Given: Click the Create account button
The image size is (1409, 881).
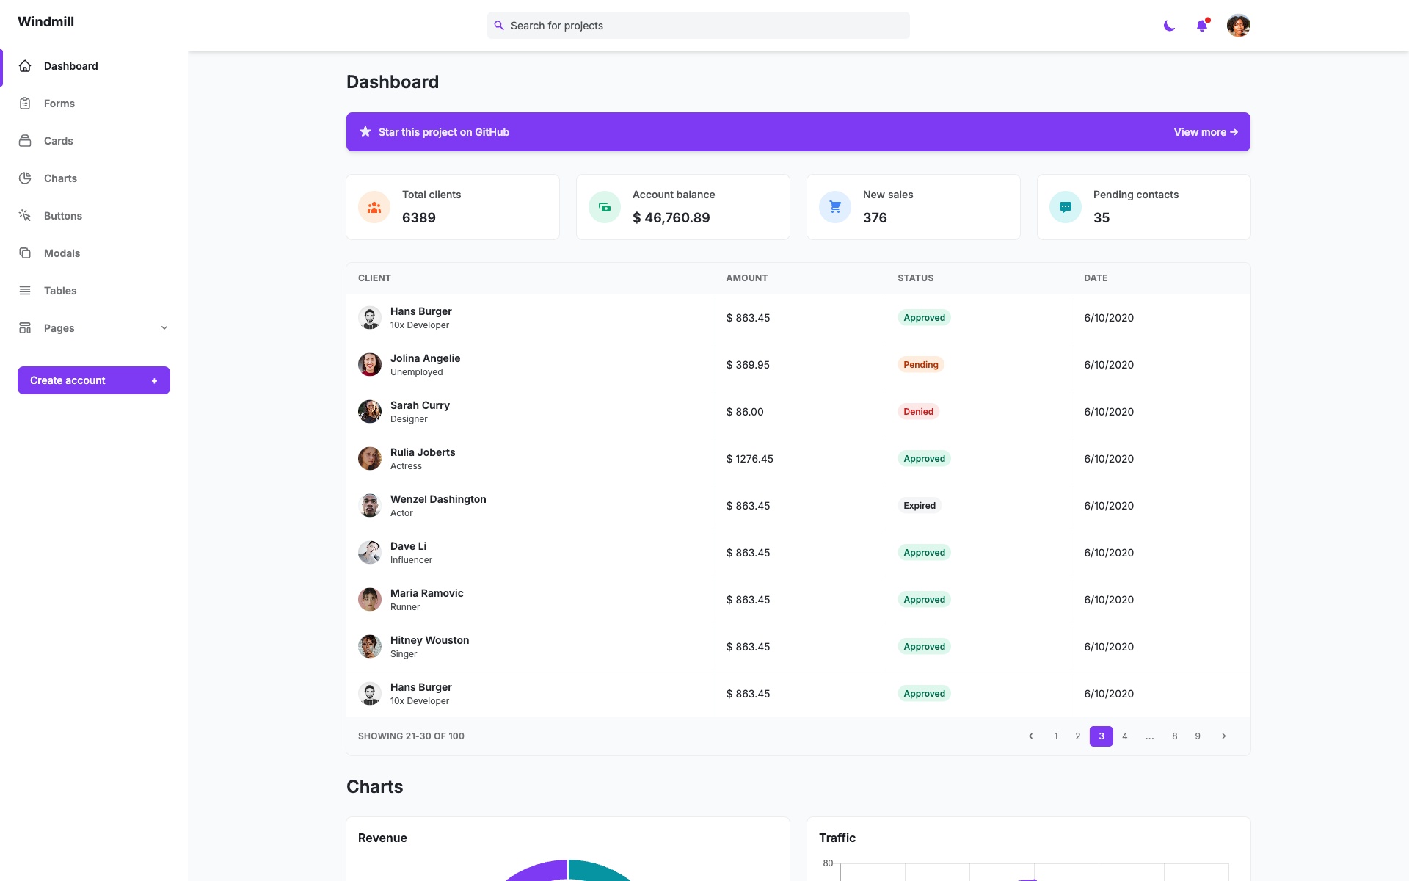Looking at the screenshot, I should [x=93, y=380].
